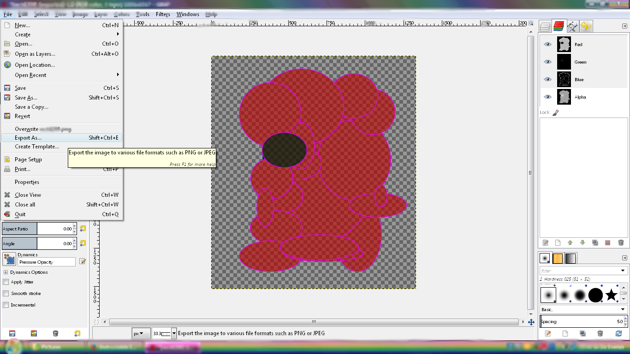Adjust the Angle slider

pyautogui.click(x=38, y=243)
